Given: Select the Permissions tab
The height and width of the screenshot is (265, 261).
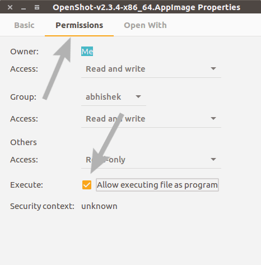Looking at the screenshot, I should 79,25.
